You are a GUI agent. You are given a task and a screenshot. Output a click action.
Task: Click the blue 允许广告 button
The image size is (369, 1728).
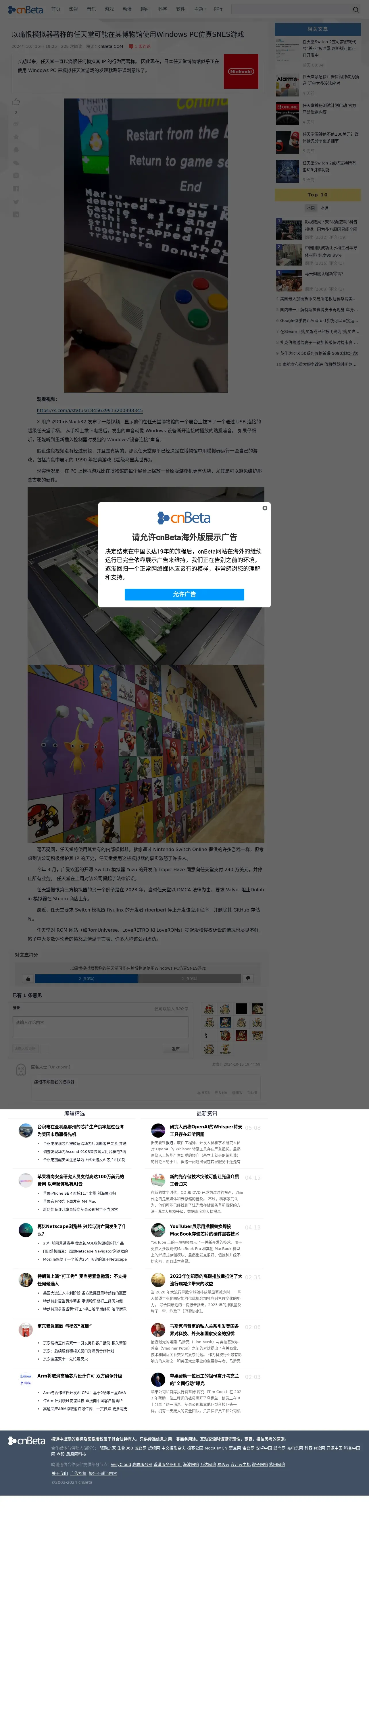click(184, 594)
